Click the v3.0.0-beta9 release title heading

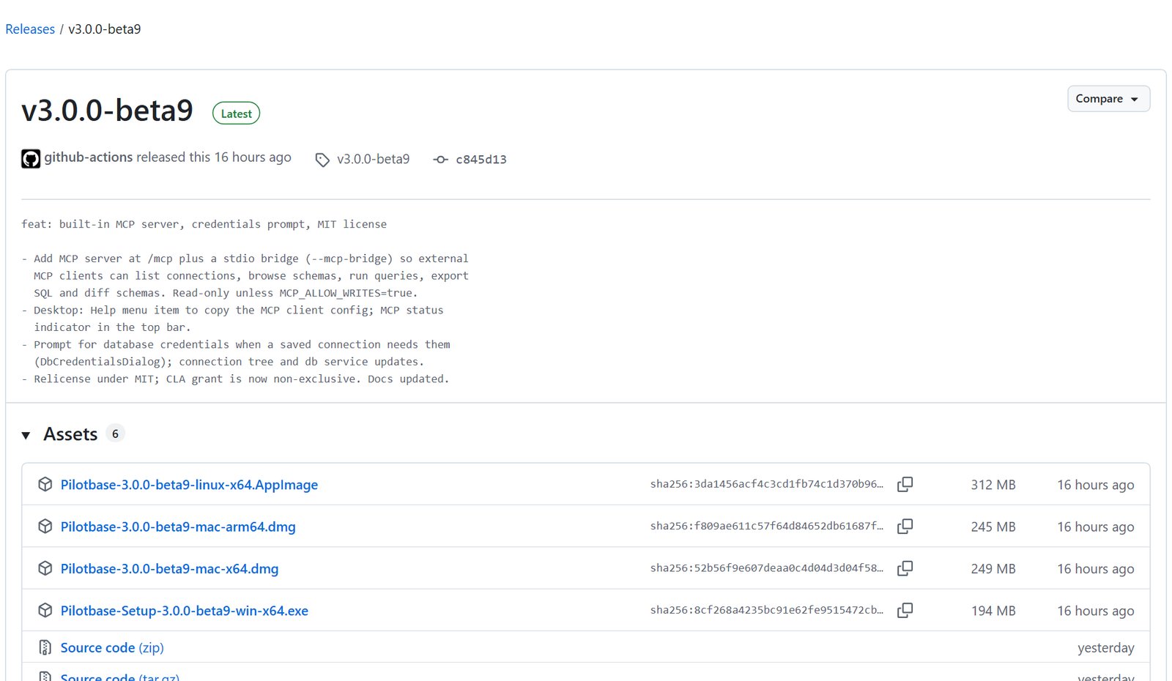pyautogui.click(x=107, y=111)
